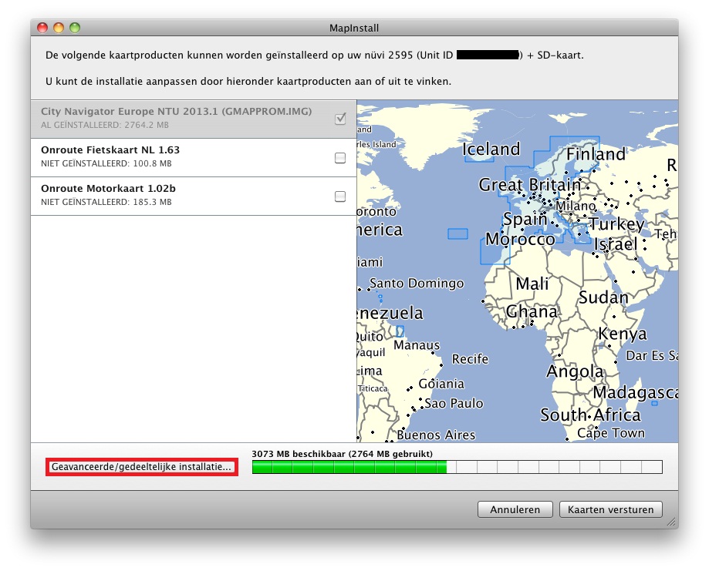The image size is (709, 571).
Task: Click the Annuleren button
Action: click(515, 509)
